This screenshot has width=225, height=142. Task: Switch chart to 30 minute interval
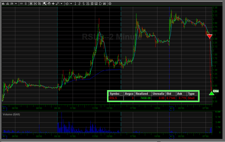[92, 4]
